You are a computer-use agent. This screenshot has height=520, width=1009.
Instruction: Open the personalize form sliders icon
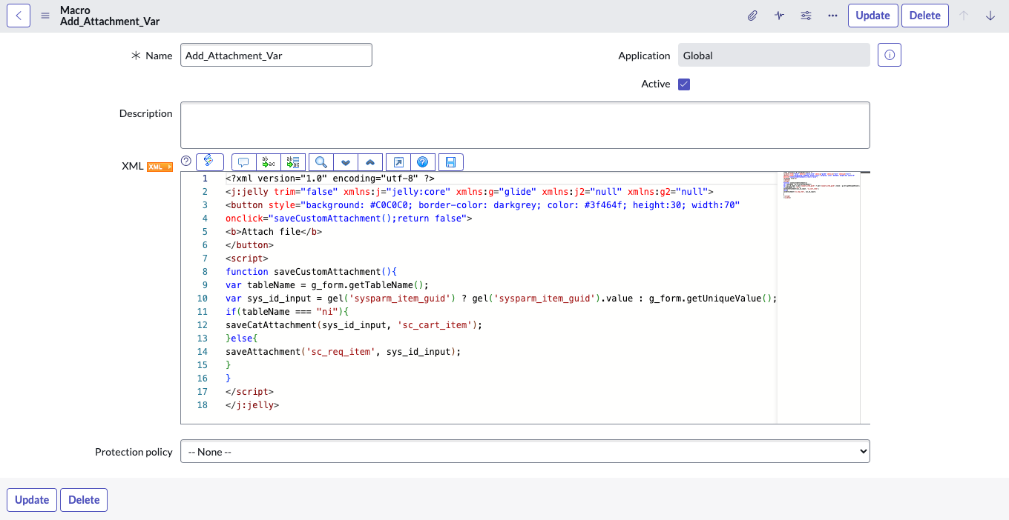click(x=806, y=16)
